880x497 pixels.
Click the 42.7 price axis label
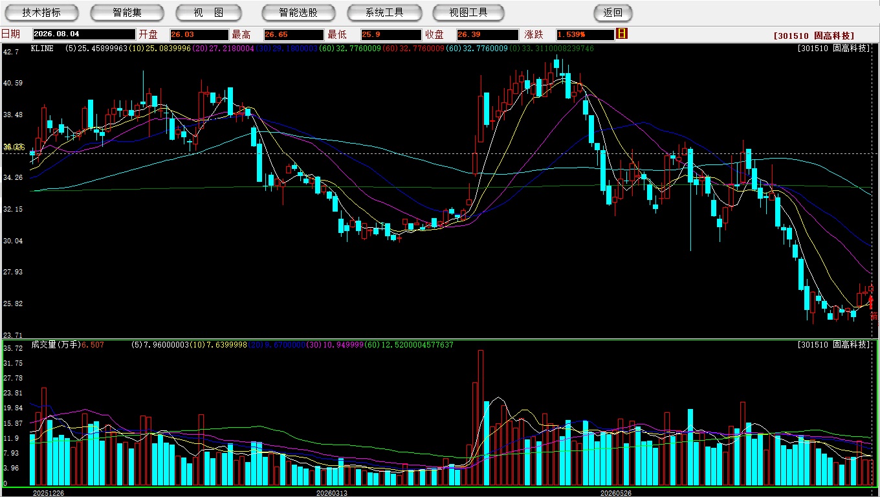coord(11,51)
